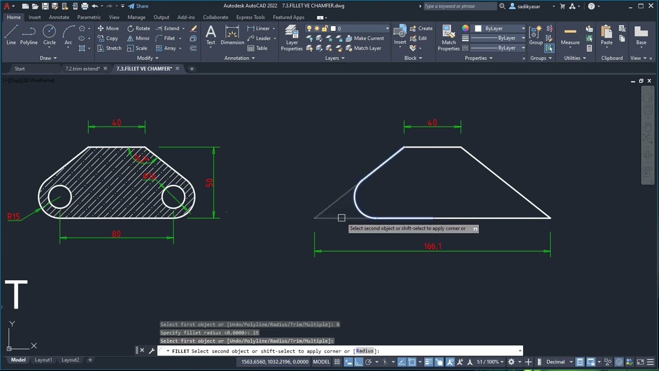The height and width of the screenshot is (371, 659).
Task: Click the Offset tool icon
Action: click(x=193, y=48)
